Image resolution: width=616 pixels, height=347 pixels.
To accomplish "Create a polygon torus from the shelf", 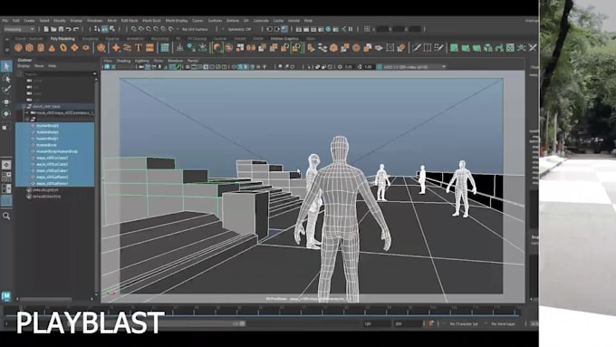I will point(63,48).
